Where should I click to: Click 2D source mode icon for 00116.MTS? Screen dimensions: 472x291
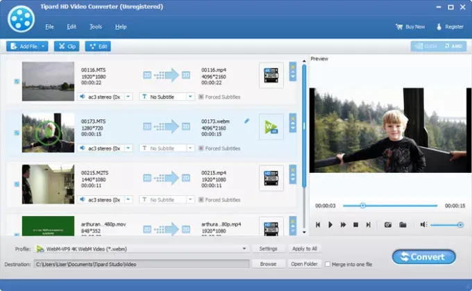pos(147,75)
